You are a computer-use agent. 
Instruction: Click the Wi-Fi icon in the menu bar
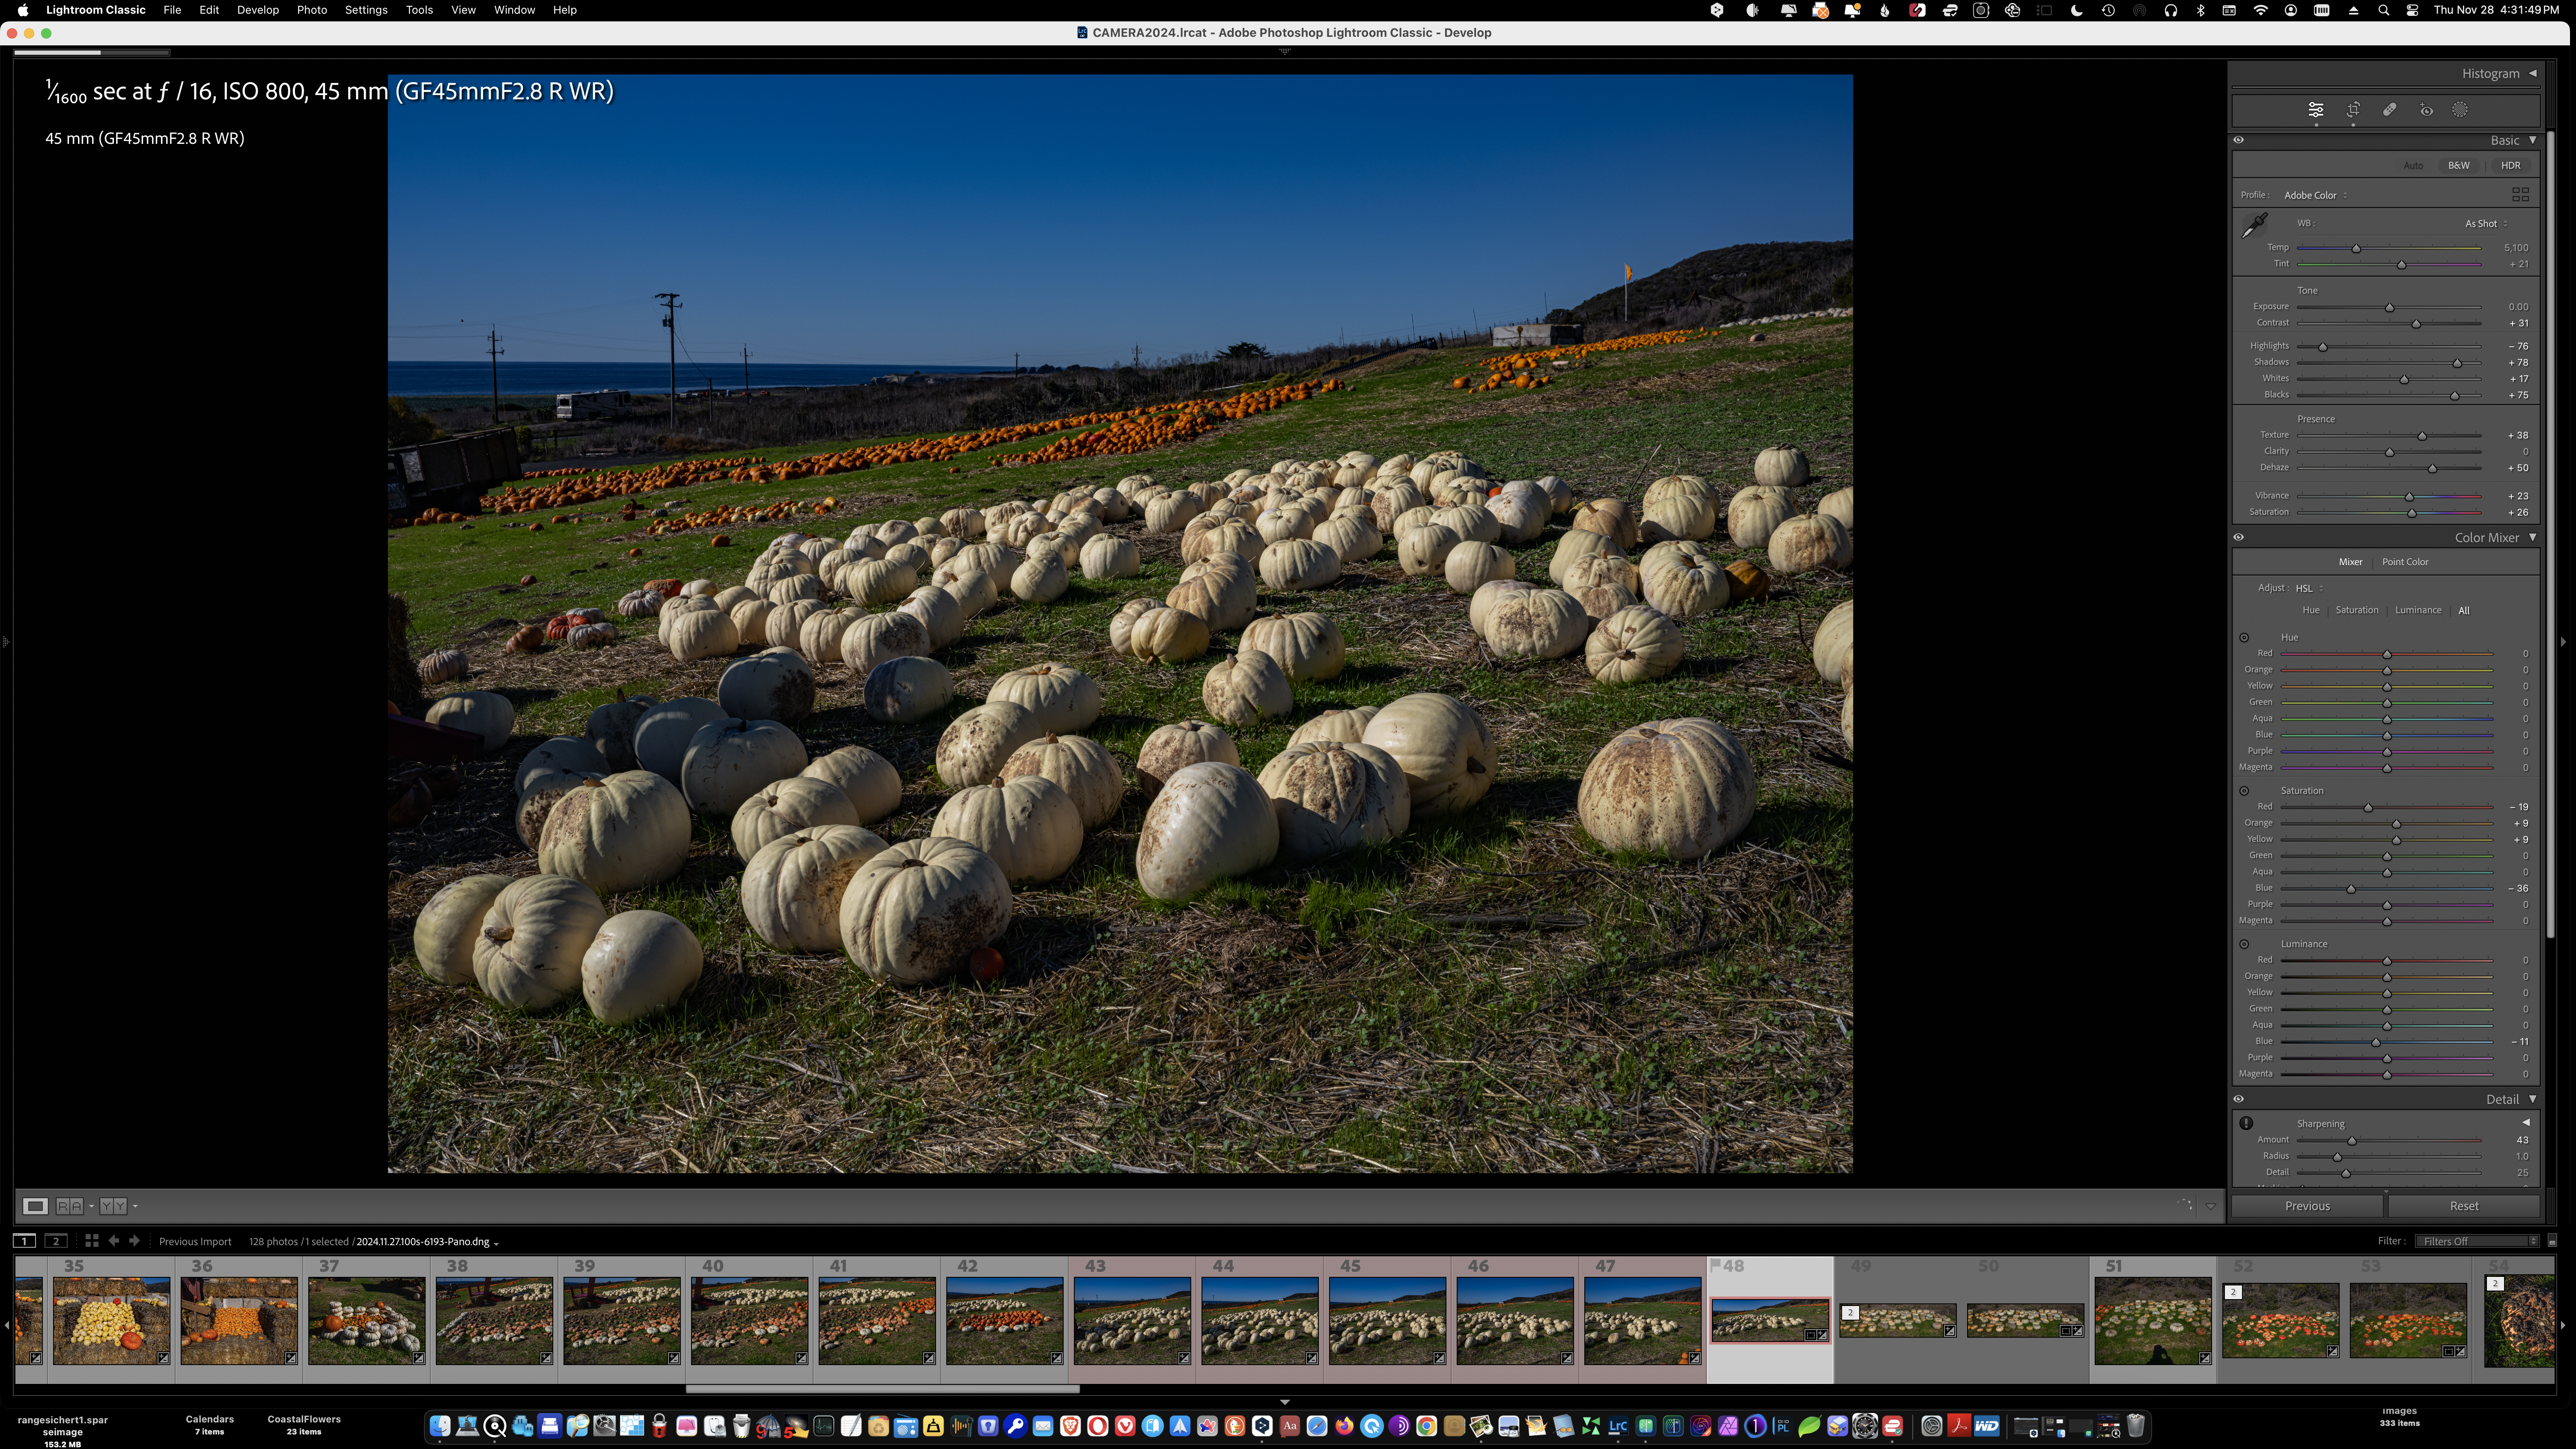click(x=2260, y=10)
